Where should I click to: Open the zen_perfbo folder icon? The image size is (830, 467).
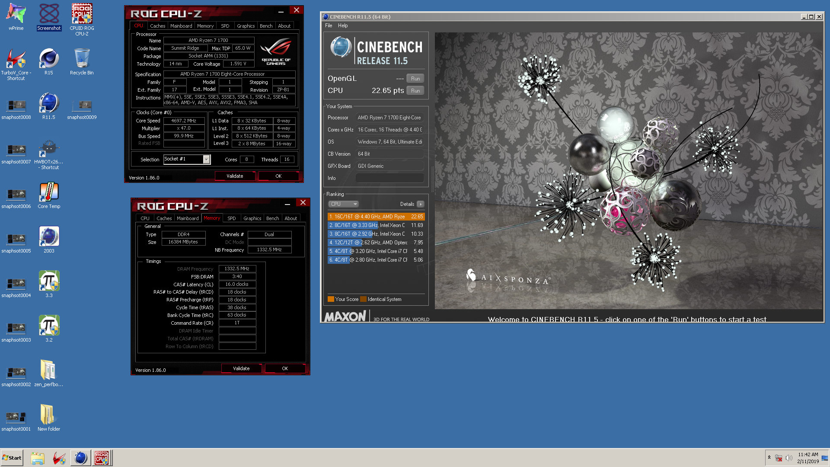(x=49, y=373)
